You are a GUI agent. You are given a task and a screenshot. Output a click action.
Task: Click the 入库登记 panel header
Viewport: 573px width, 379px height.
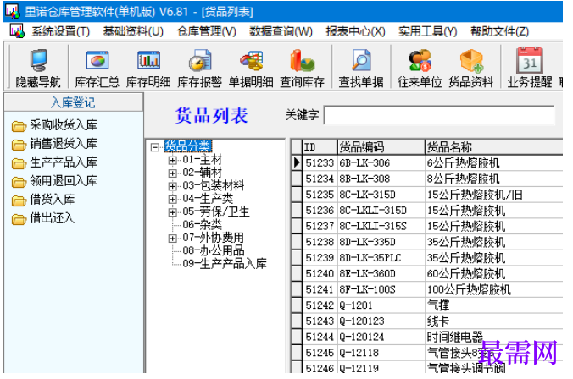[x=74, y=102]
